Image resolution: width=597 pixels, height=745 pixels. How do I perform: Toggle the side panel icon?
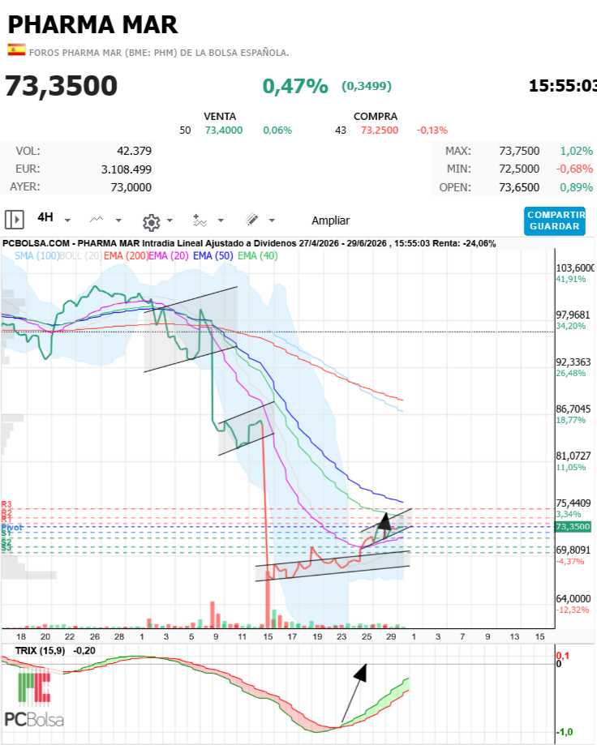[15, 220]
